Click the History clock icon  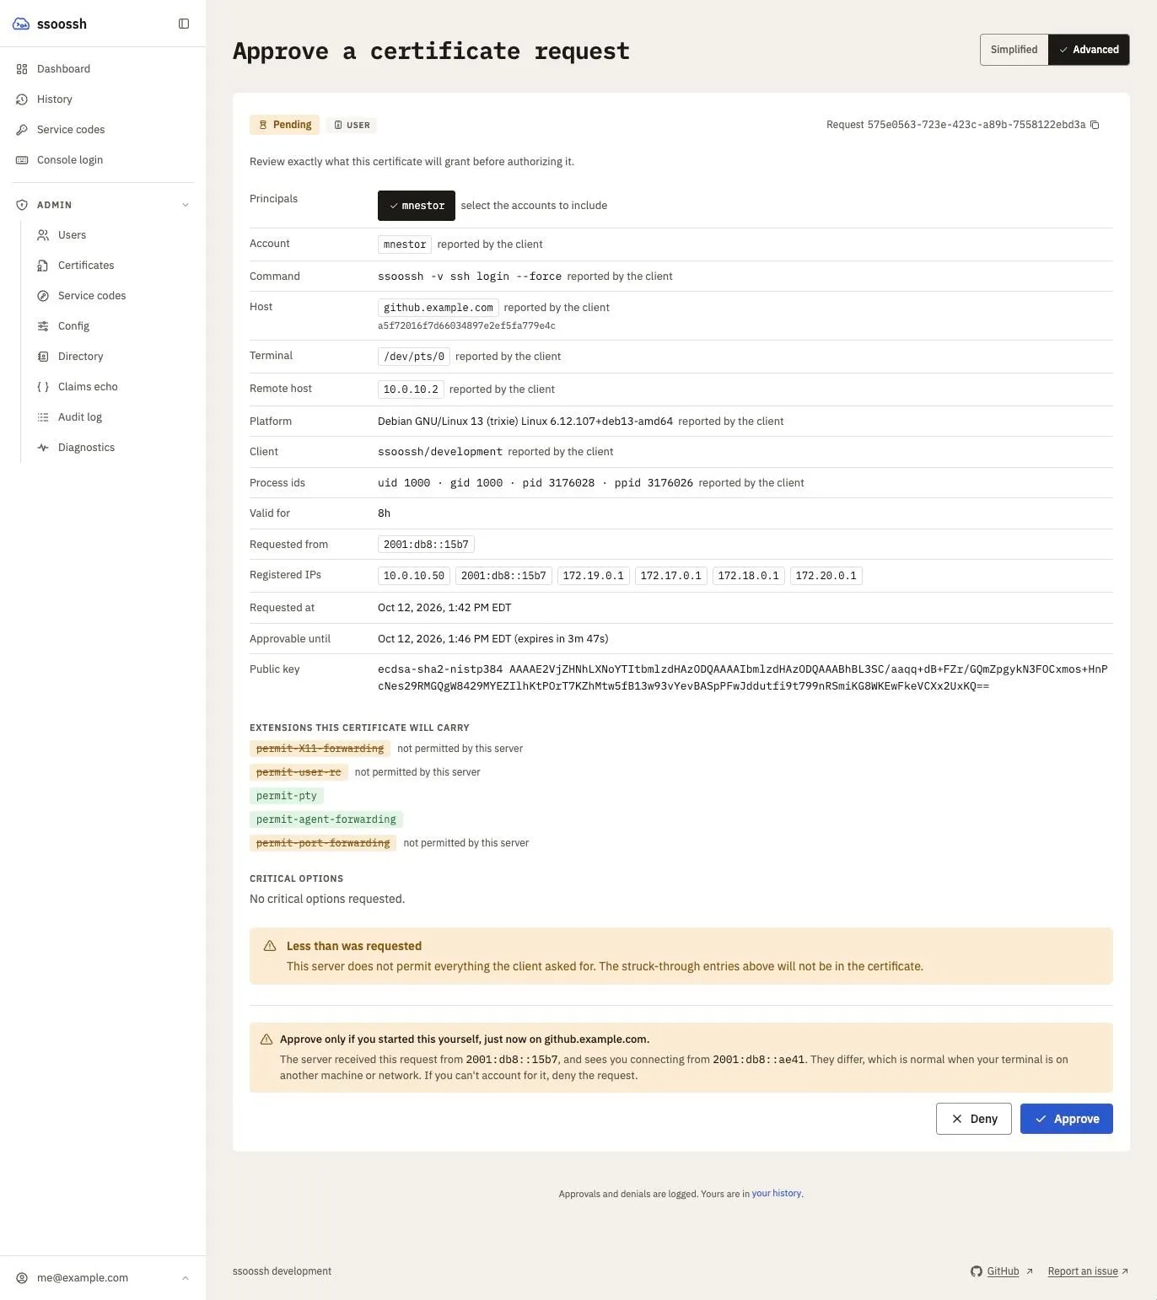pos(22,99)
